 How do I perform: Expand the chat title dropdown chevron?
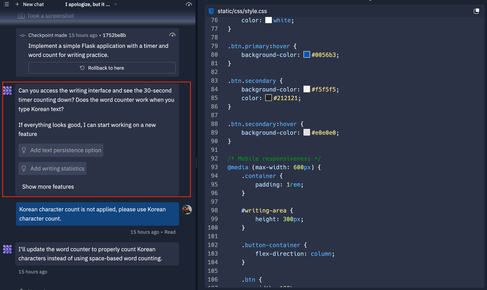[x=116, y=4]
